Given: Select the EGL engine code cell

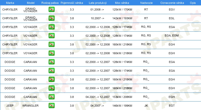Looking at the screenshot, I should [172, 18].
